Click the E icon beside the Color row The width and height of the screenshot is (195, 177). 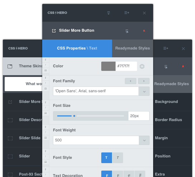[46, 60]
